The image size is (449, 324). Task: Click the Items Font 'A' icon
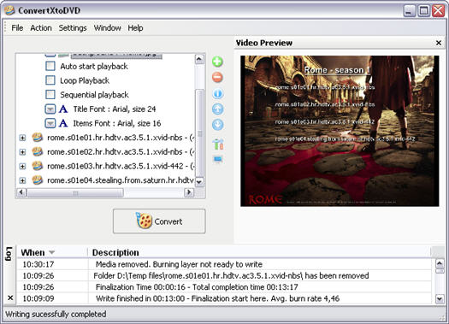(63, 123)
